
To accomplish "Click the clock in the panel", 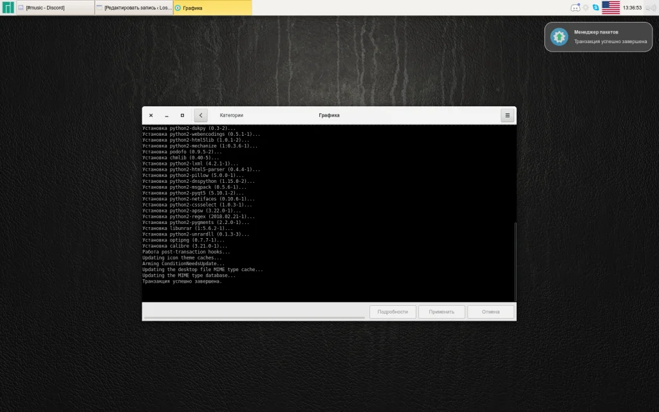I will [x=632, y=8].
